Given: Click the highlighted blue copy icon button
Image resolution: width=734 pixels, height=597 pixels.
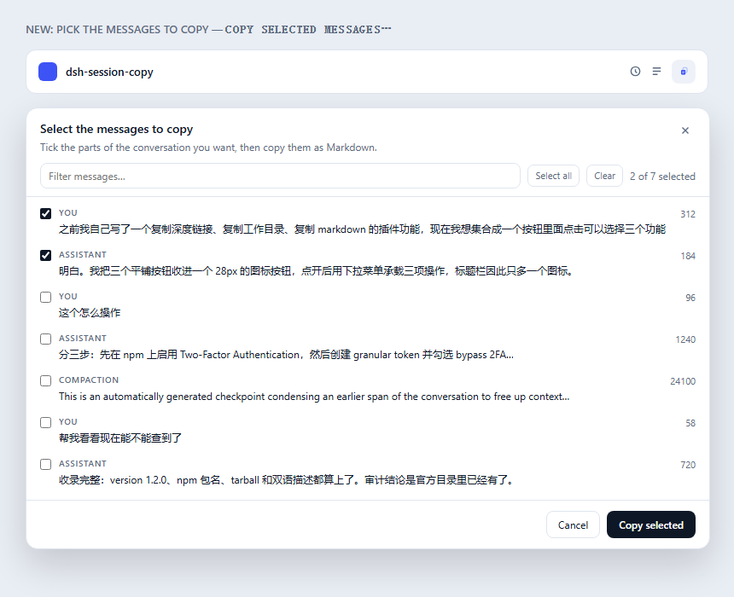Looking at the screenshot, I should pos(684,72).
